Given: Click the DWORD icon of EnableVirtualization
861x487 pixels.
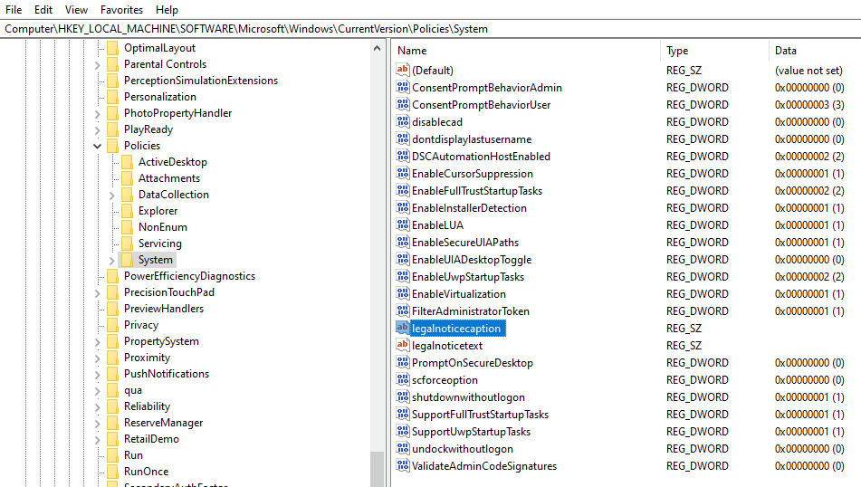Looking at the screenshot, I should click(x=403, y=293).
